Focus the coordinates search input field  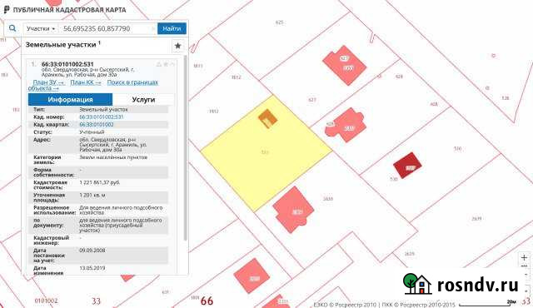click(x=108, y=29)
